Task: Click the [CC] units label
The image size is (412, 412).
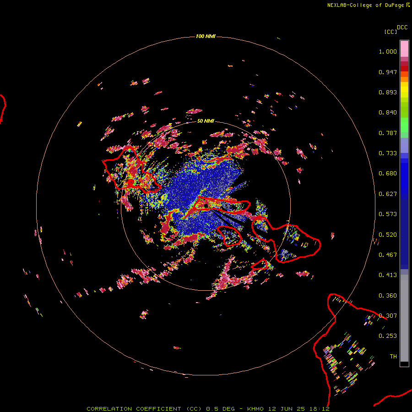Action: point(390,32)
